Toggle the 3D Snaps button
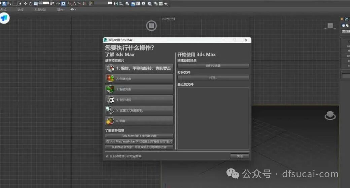 [x=69, y=4]
